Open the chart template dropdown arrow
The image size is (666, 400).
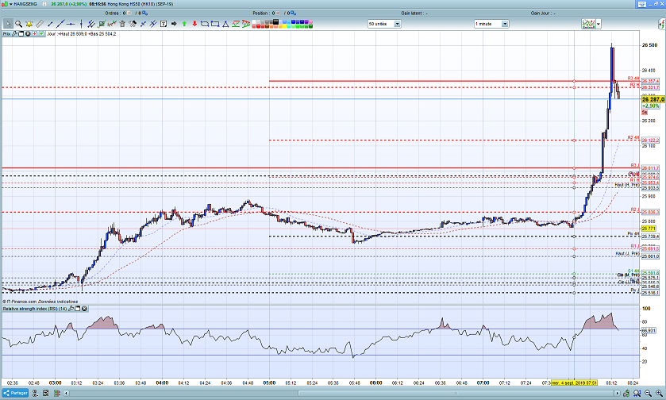[x=599, y=24]
